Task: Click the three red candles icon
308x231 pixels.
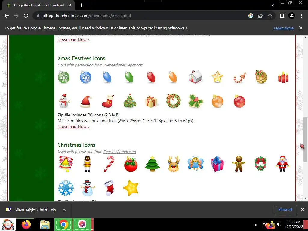Action: [x=283, y=77]
